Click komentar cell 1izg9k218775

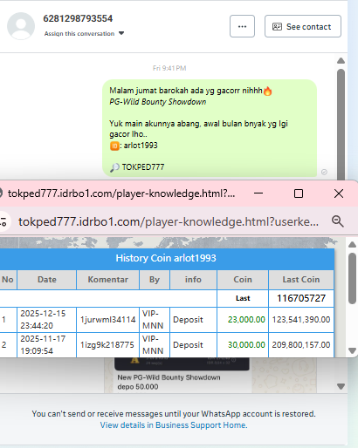[x=107, y=345]
